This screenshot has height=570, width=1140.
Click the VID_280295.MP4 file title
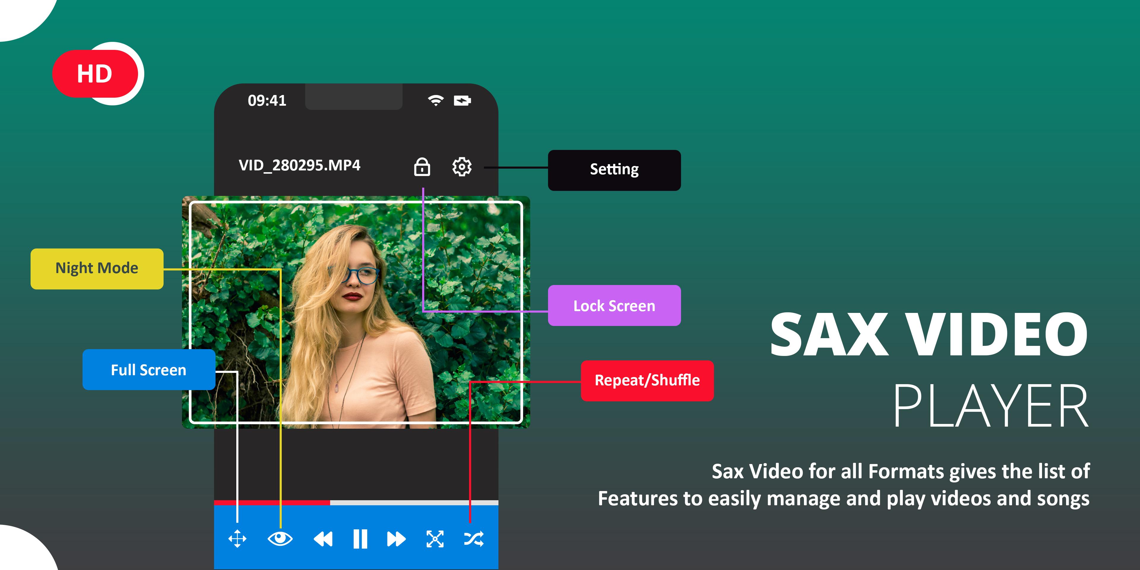click(300, 166)
